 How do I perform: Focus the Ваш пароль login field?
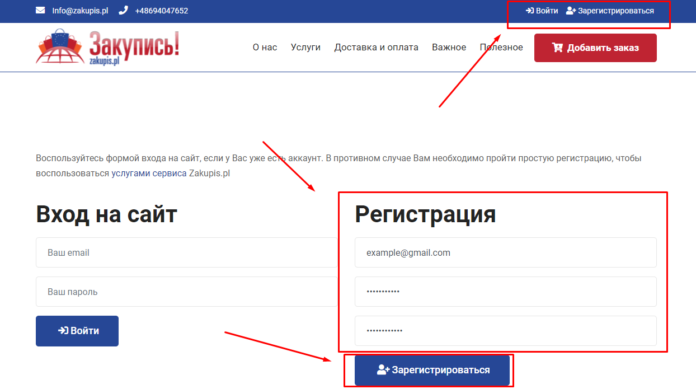(186, 292)
